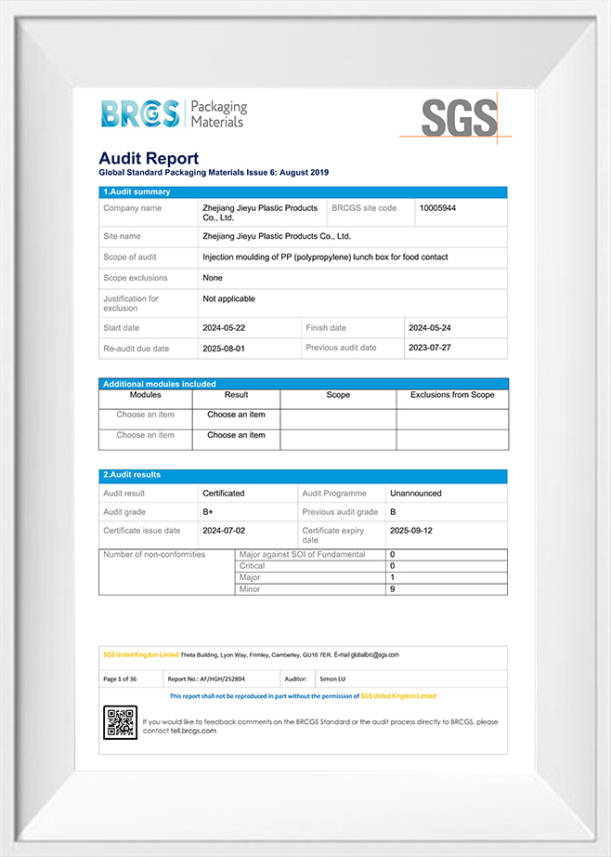Click Audit Programme value 'Unannounced'
Screen dimensions: 611x857
415,494
